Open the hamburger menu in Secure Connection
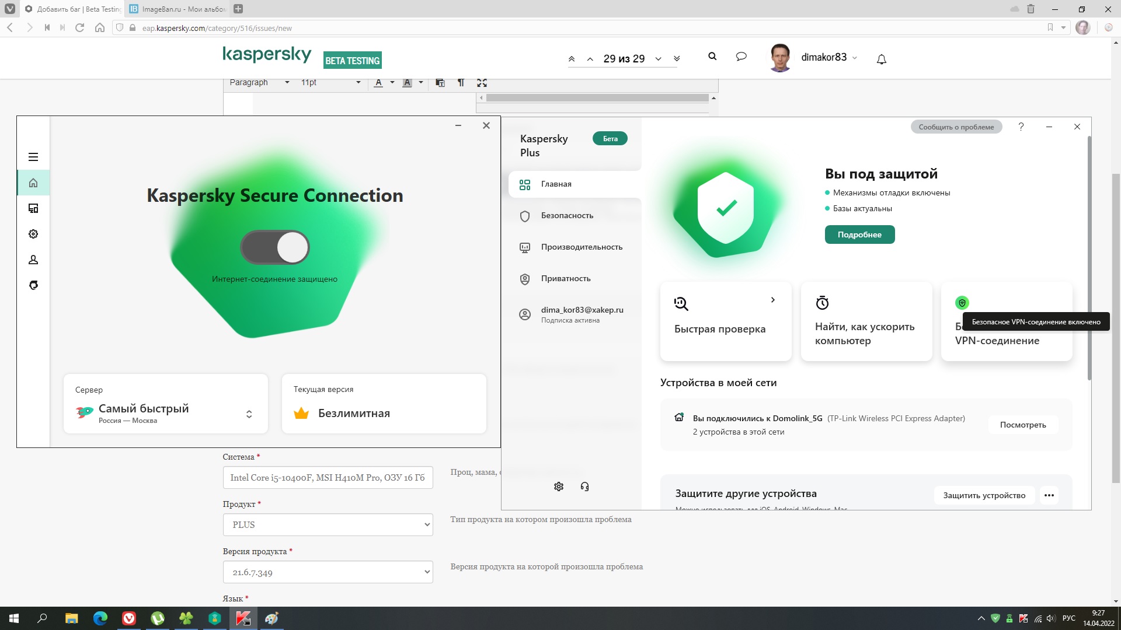The image size is (1121, 630). point(33,157)
